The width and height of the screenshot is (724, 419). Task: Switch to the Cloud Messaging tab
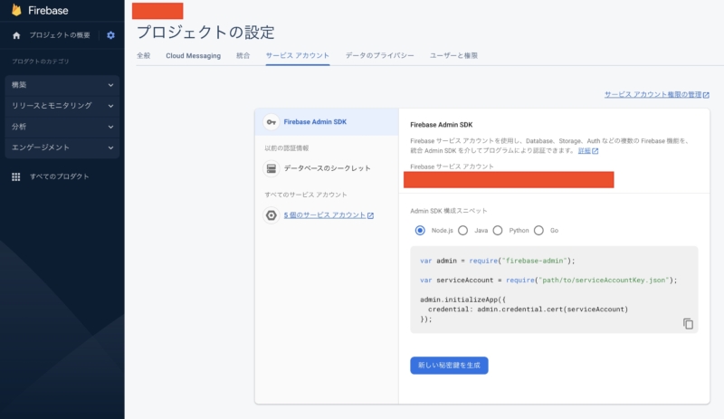[x=193, y=56]
